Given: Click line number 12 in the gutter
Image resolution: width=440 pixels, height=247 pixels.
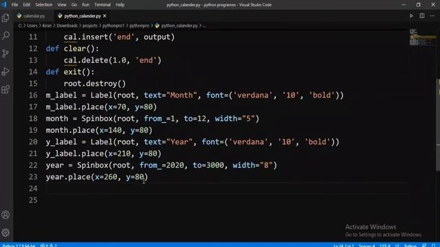Looking at the screenshot, I should point(33,49).
